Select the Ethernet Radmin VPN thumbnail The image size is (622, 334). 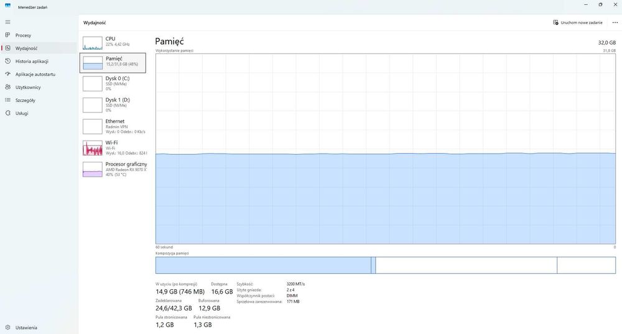pyautogui.click(x=93, y=126)
